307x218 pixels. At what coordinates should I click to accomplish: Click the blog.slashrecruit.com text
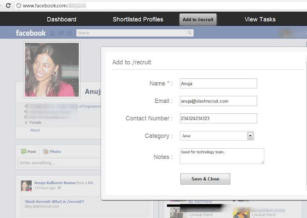pyautogui.click(x=42, y=207)
